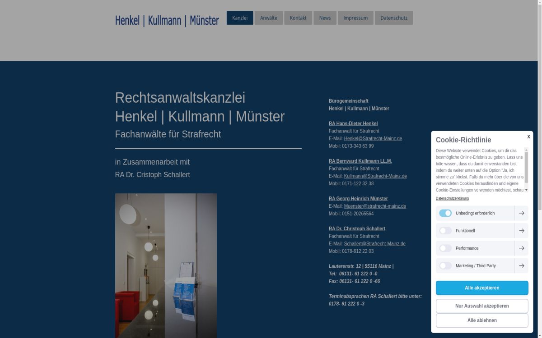
Task: Expand Marketing / Third Party arrow
Action: tap(521, 266)
